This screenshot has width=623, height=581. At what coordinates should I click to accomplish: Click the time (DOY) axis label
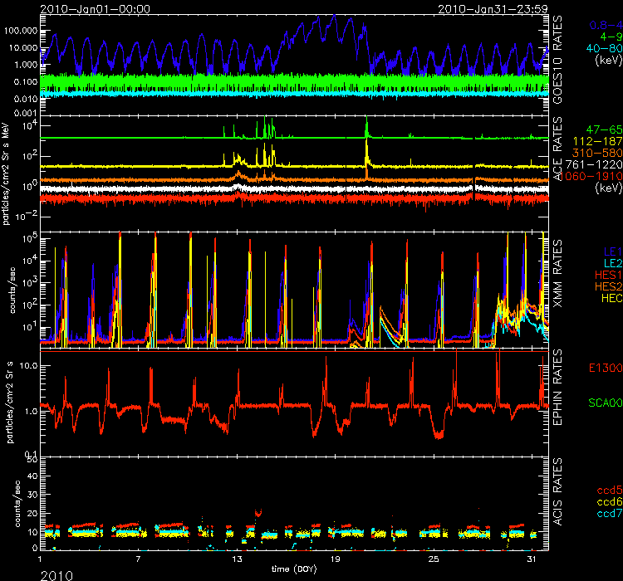[x=298, y=569]
